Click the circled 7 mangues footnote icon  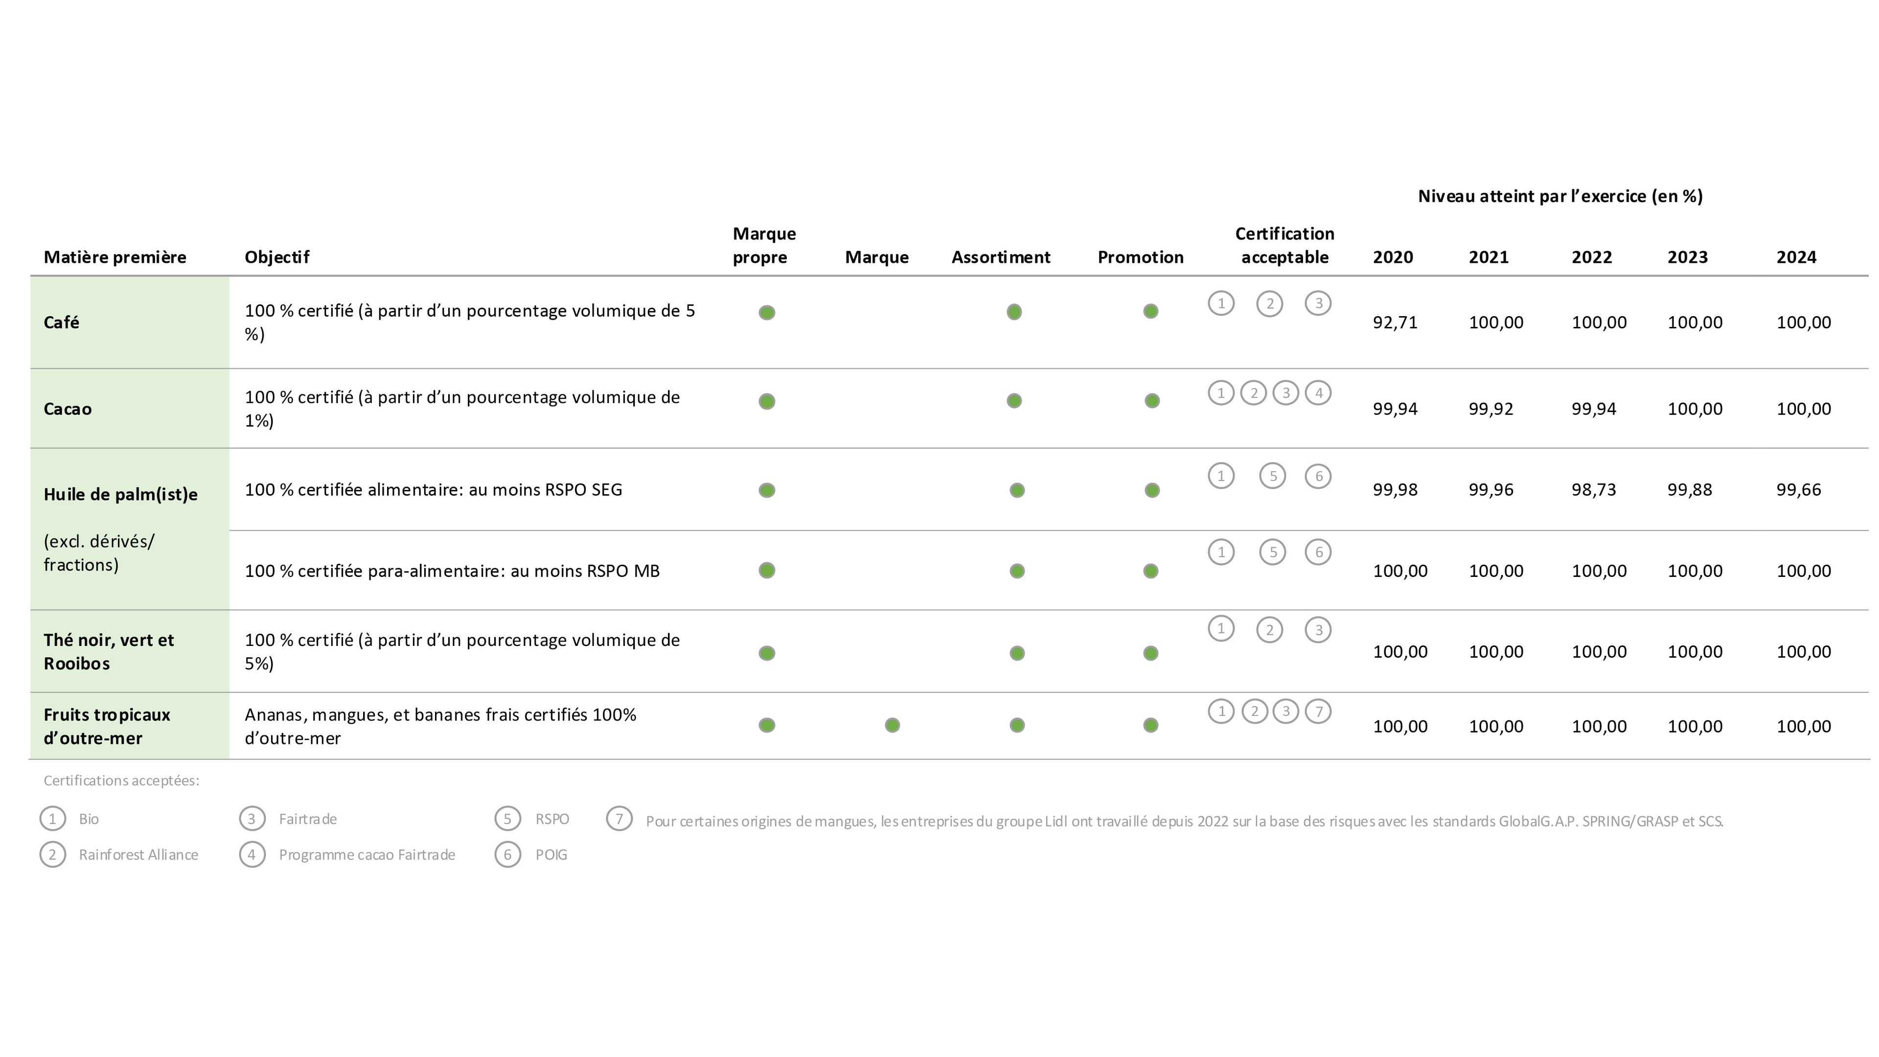coord(619,819)
